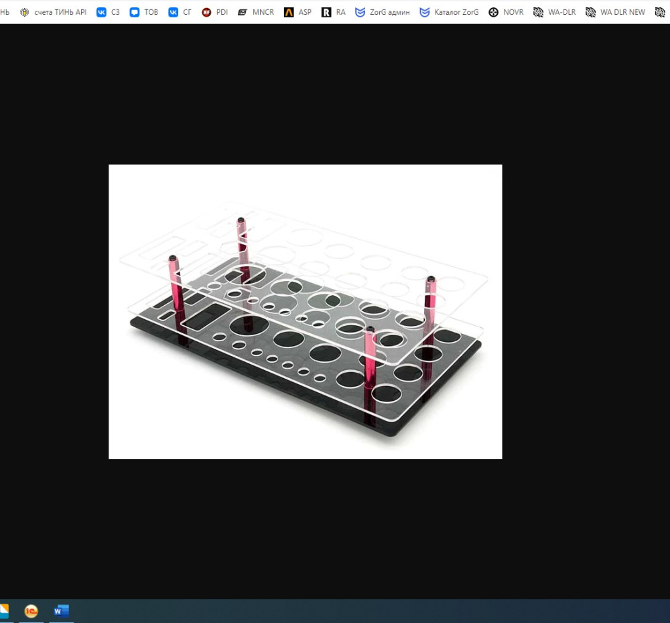
Task: Open the ASP bookmark
Action: [298, 12]
